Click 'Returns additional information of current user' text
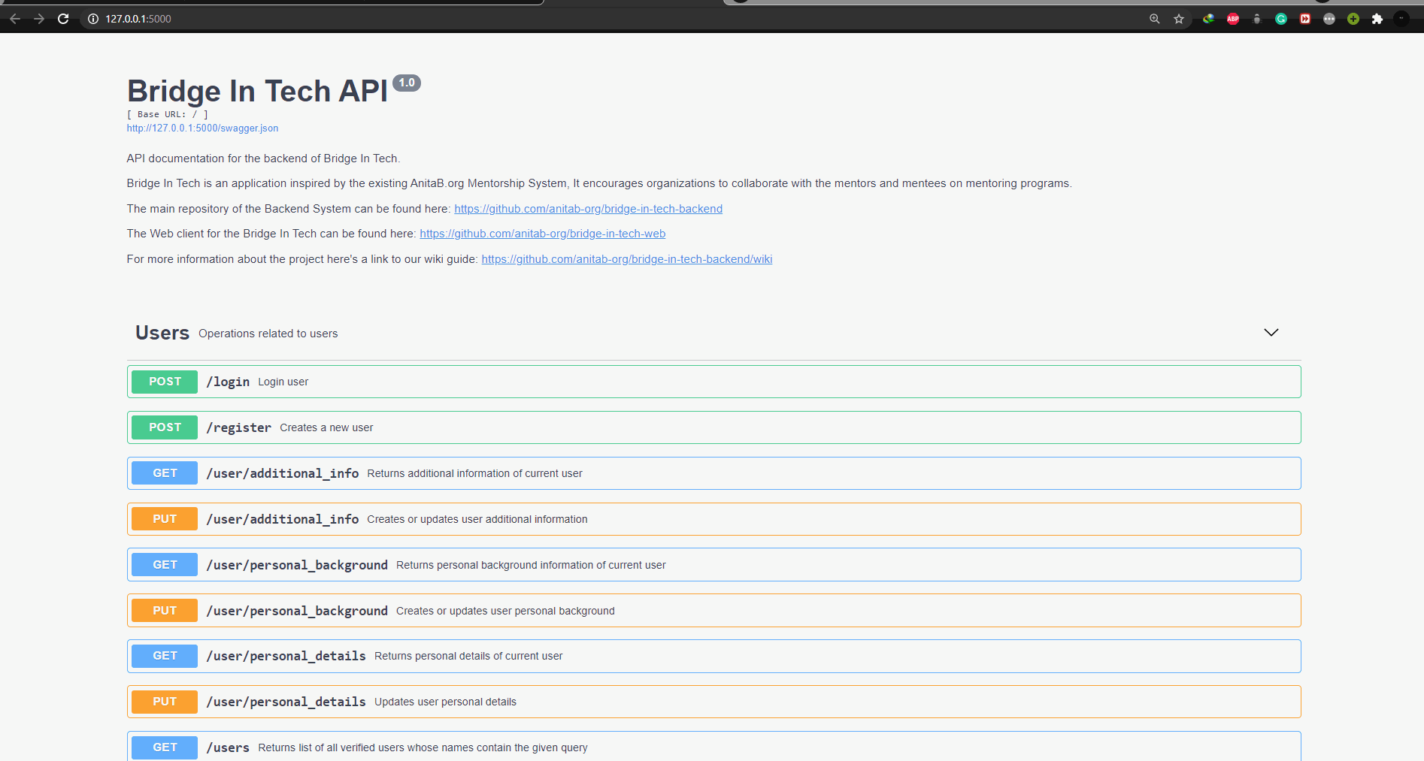Viewport: 1424px width, 761px height. coord(474,473)
